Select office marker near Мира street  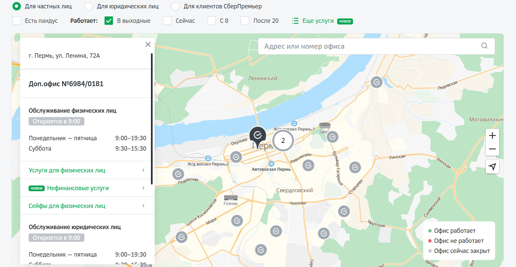tap(237, 221)
